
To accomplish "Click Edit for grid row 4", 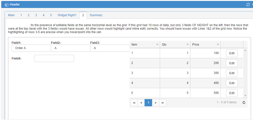I will point(232,83).
